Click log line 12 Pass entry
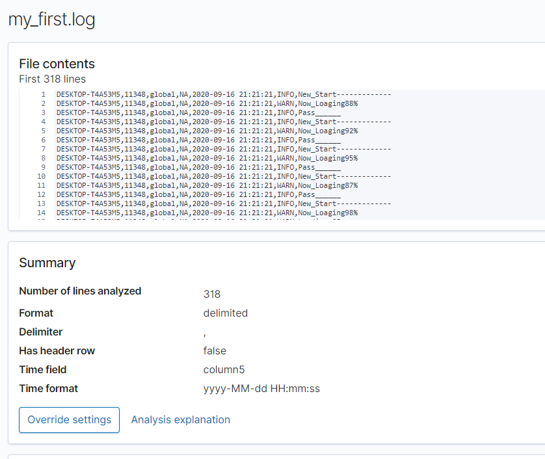The width and height of the screenshot is (545, 459). pyautogui.click(x=198, y=194)
